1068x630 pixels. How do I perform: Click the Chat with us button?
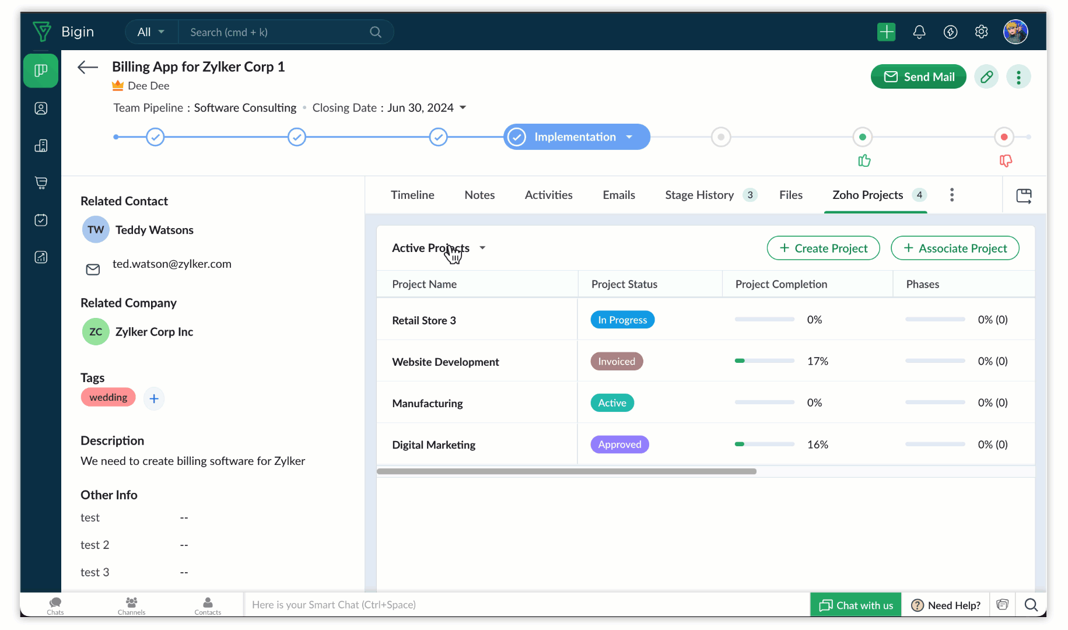pyautogui.click(x=855, y=605)
